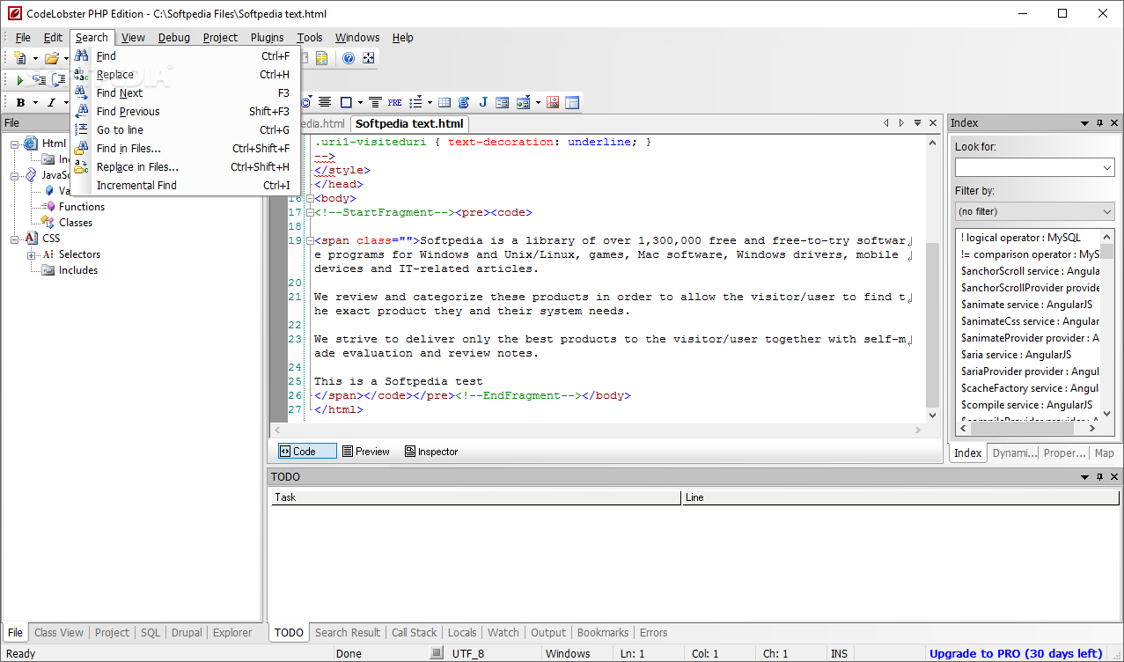The width and height of the screenshot is (1124, 662).
Task: Select '$animate service : AngularJS' index entry
Action: coord(1026,305)
